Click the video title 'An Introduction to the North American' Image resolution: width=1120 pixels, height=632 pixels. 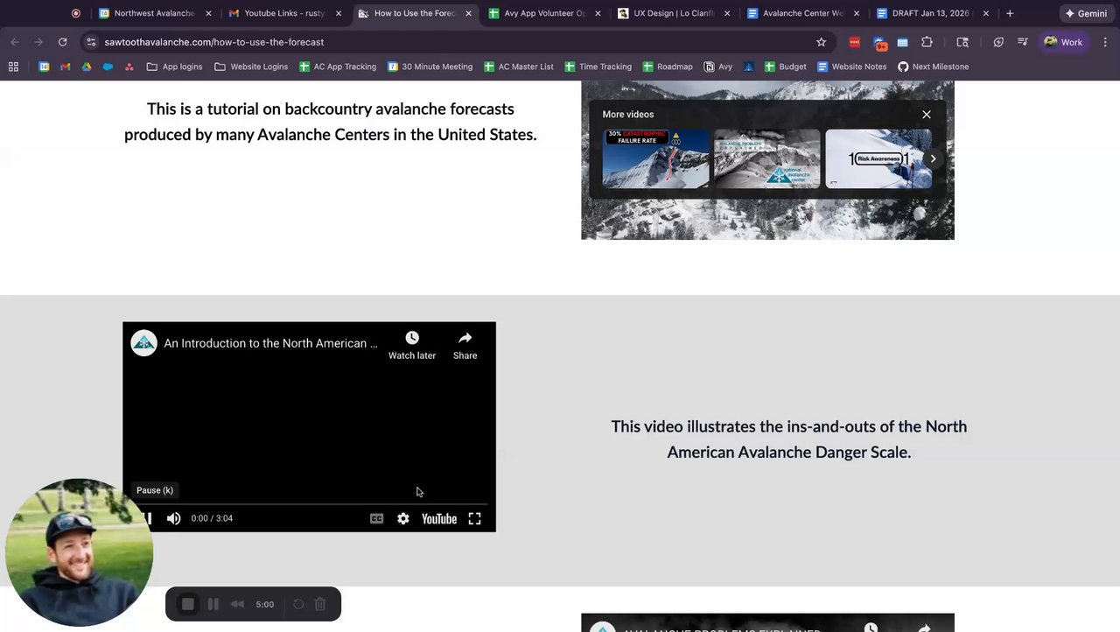pyautogui.click(x=271, y=343)
